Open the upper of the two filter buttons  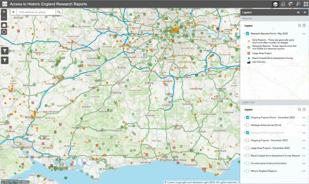[x=5, y=51]
